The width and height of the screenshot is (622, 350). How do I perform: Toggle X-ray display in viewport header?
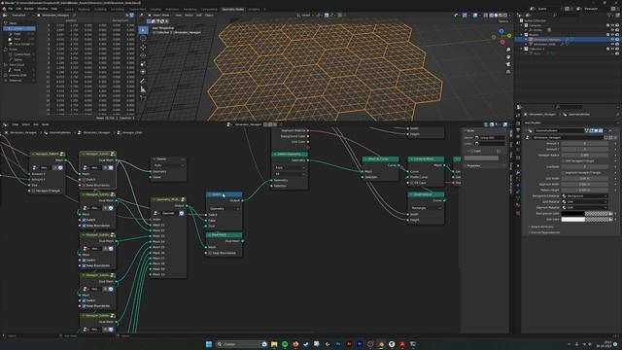486,16
